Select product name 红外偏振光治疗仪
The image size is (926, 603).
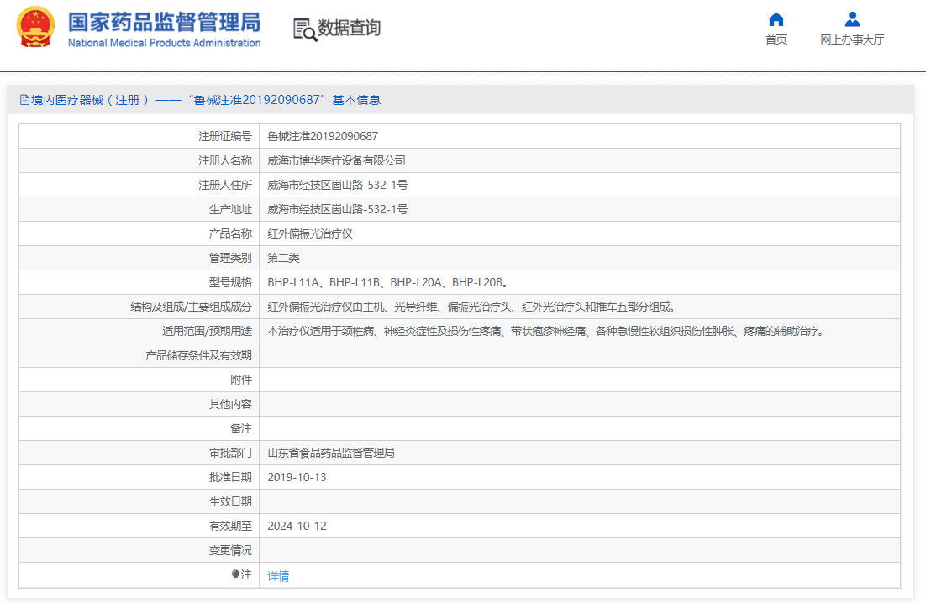pos(310,233)
